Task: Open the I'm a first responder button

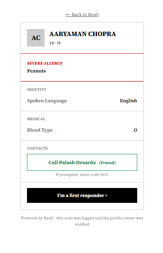Action: point(82,195)
